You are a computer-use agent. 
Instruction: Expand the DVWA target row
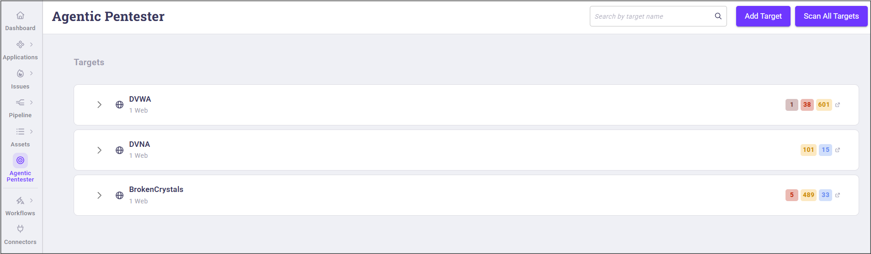pos(99,105)
